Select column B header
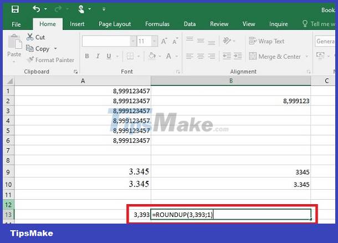 231,81
